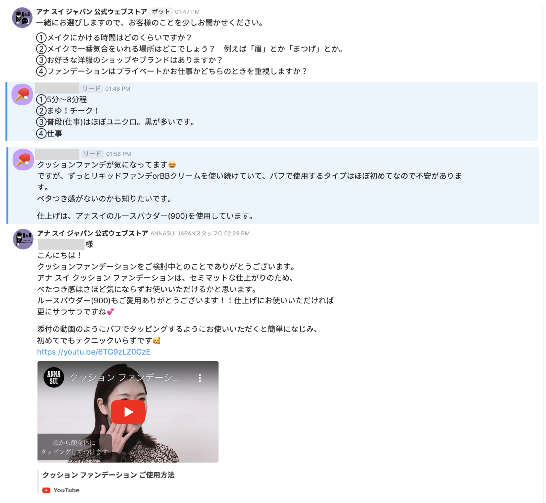The image size is (546, 503).
Task: Click the video thumbnail caption 頬から顔全体に
Action: click(74, 442)
